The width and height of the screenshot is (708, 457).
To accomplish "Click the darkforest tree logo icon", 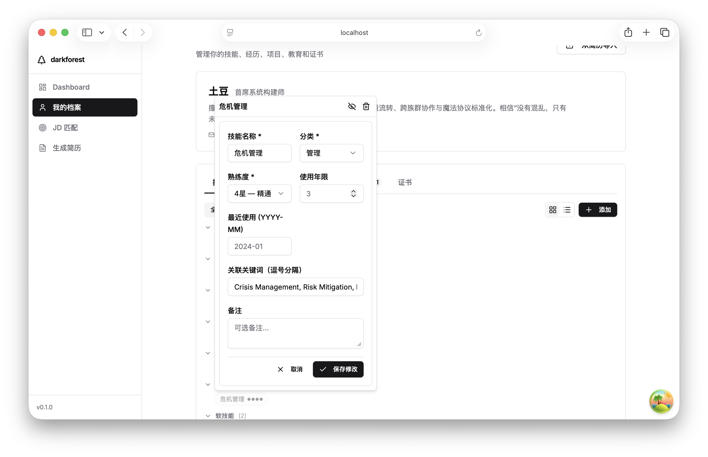I will point(42,59).
